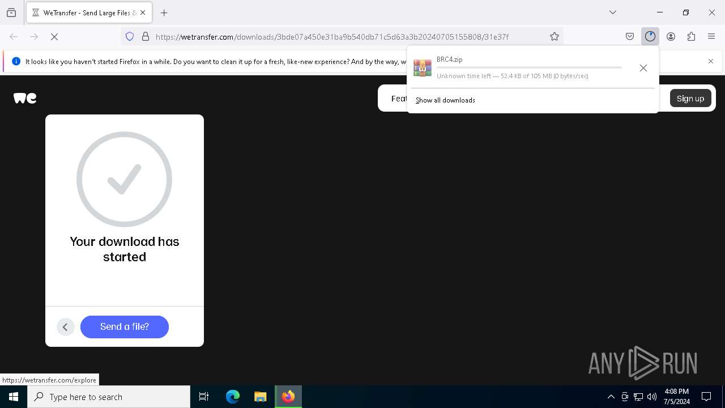Click the Sign up button
This screenshot has height=408, width=725.
pyautogui.click(x=690, y=98)
